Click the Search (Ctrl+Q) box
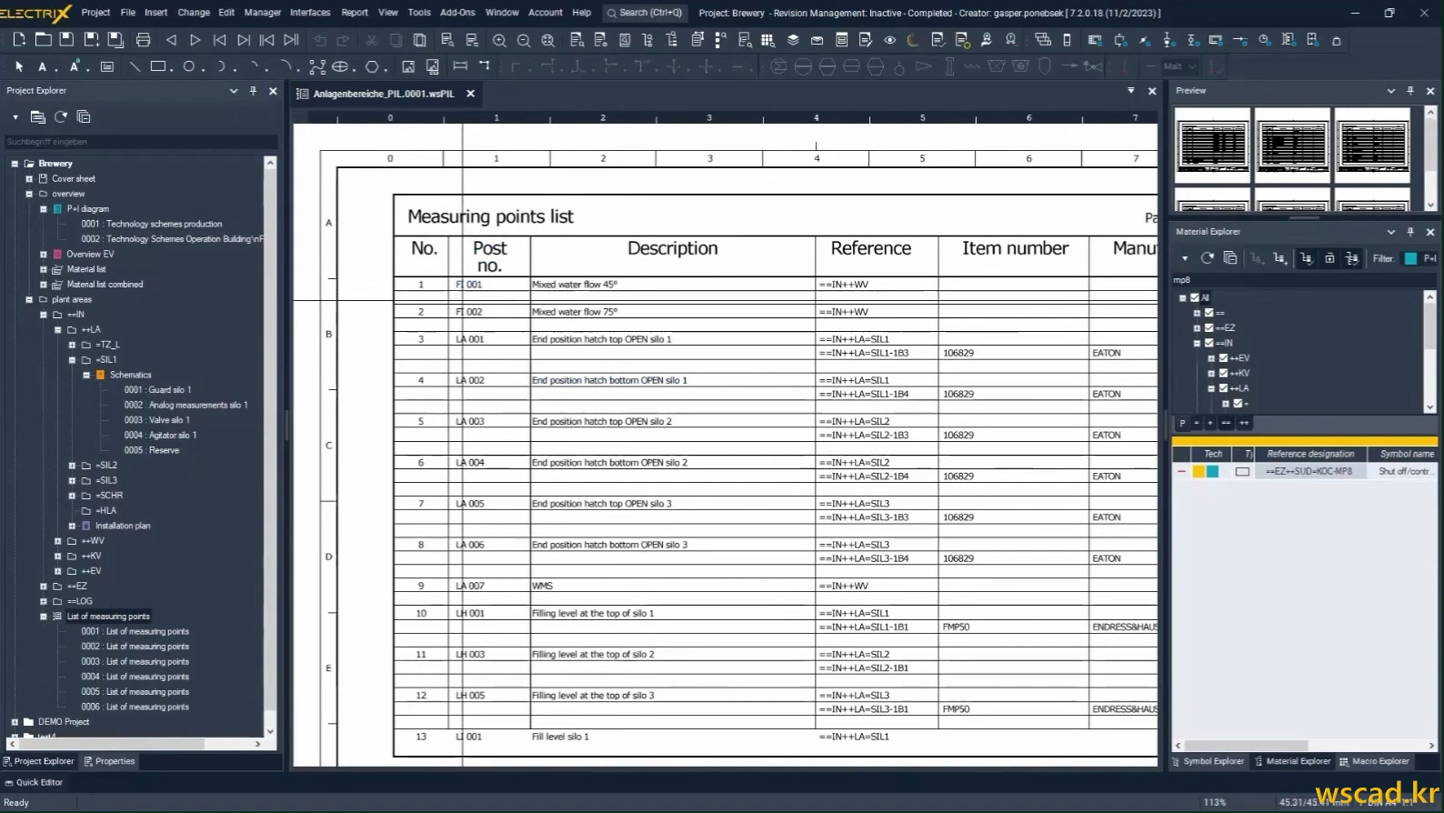Image resolution: width=1444 pixels, height=813 pixels. 645,13
